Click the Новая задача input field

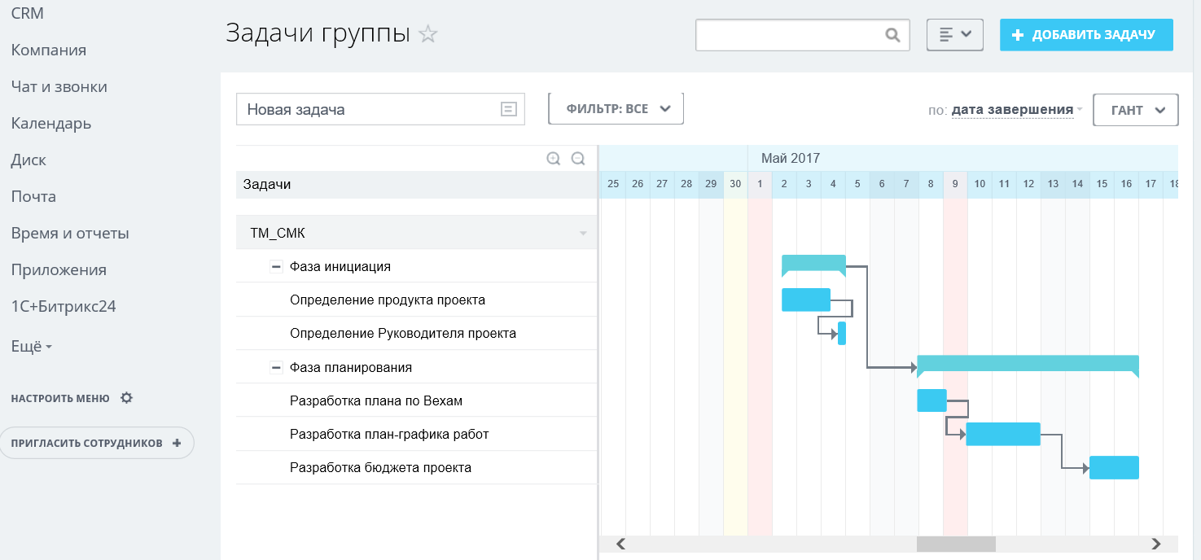(x=366, y=109)
